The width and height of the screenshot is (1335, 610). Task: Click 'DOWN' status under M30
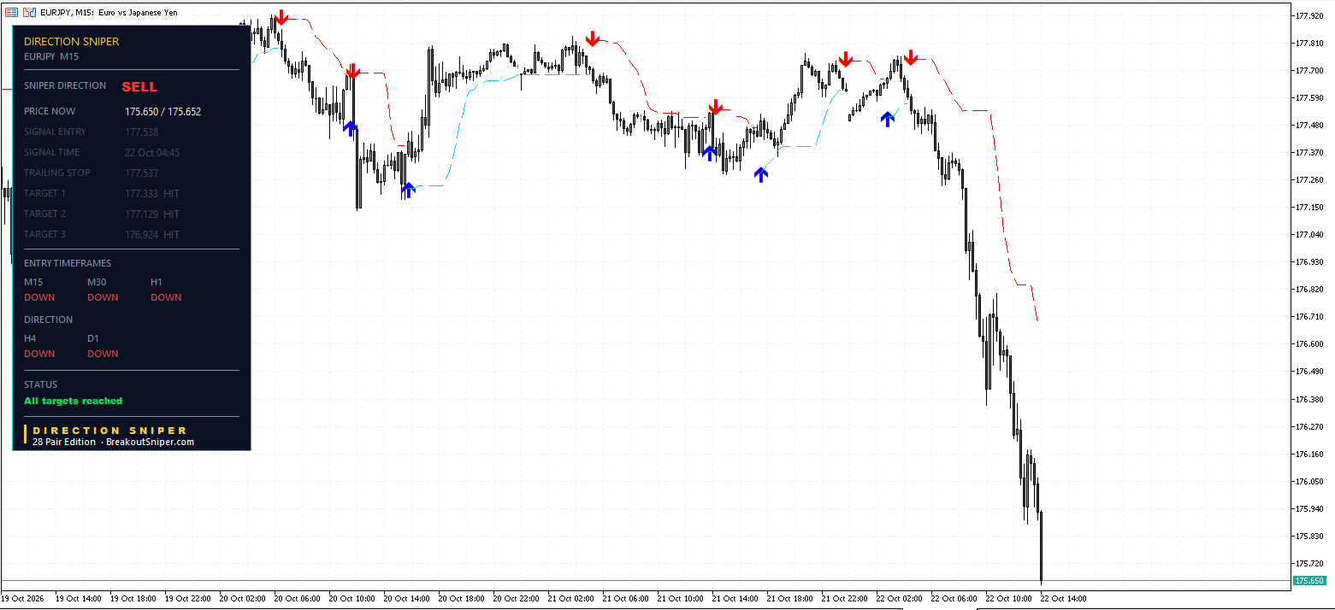(x=103, y=297)
